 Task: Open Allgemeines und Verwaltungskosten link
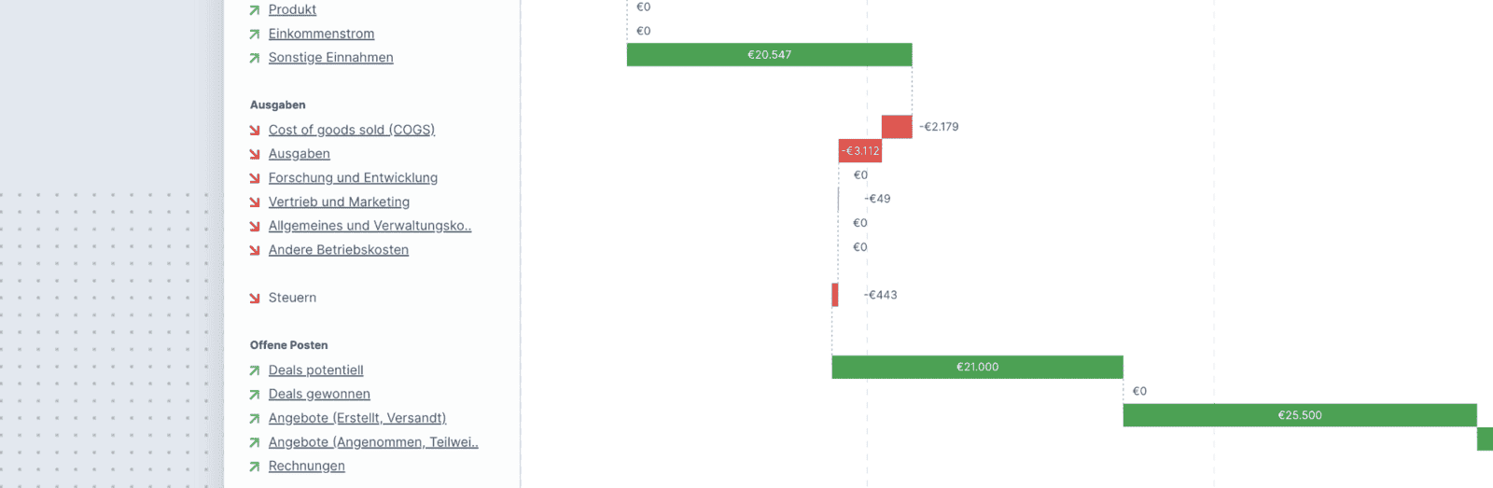370,226
